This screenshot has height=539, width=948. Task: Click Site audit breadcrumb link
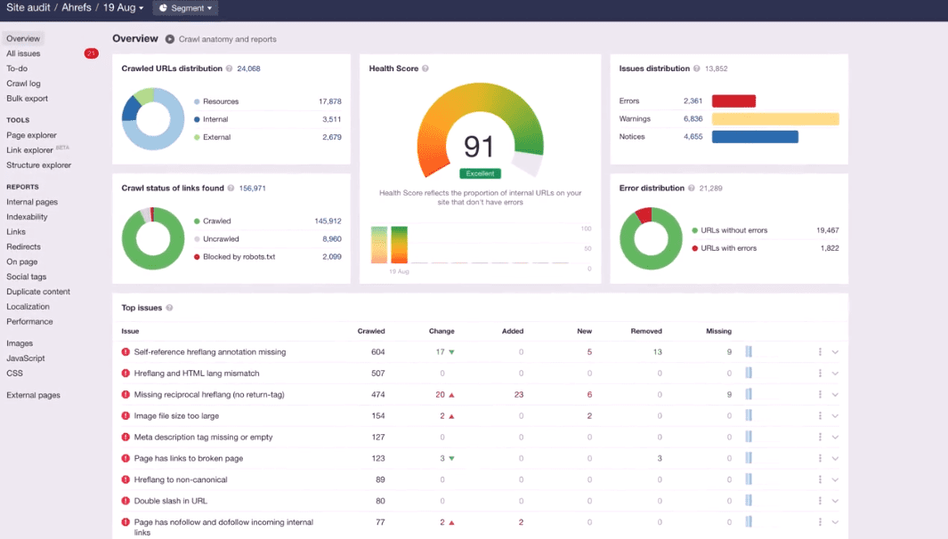[x=28, y=8]
